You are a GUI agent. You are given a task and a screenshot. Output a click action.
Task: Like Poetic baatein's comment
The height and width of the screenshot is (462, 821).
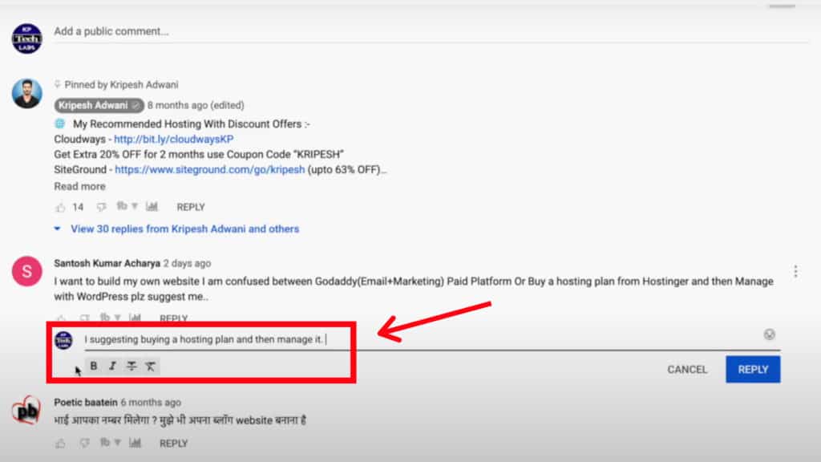tap(60, 442)
